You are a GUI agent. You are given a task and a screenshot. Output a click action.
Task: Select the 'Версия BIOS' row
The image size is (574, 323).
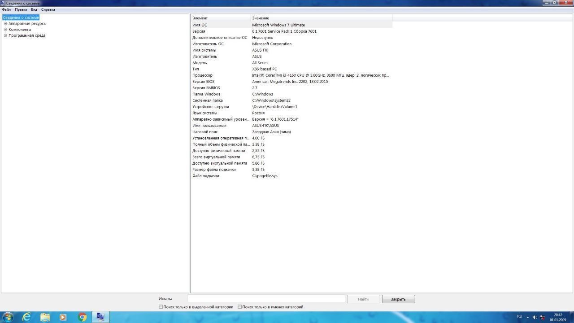coord(291,82)
